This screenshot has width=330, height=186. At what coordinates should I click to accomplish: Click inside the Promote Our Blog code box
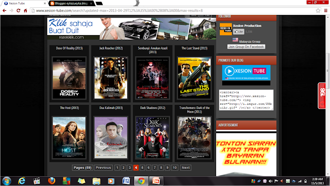pyautogui.click(x=246, y=100)
